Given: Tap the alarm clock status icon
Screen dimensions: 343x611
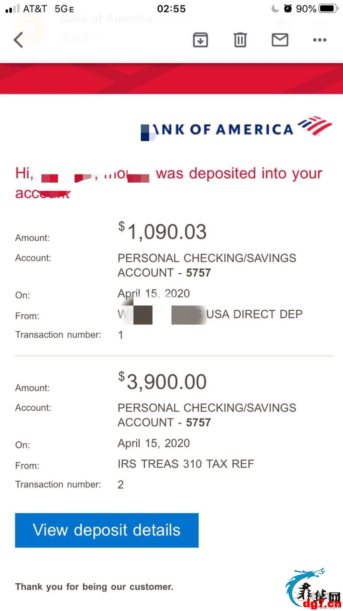Looking at the screenshot, I should pos(288,9).
